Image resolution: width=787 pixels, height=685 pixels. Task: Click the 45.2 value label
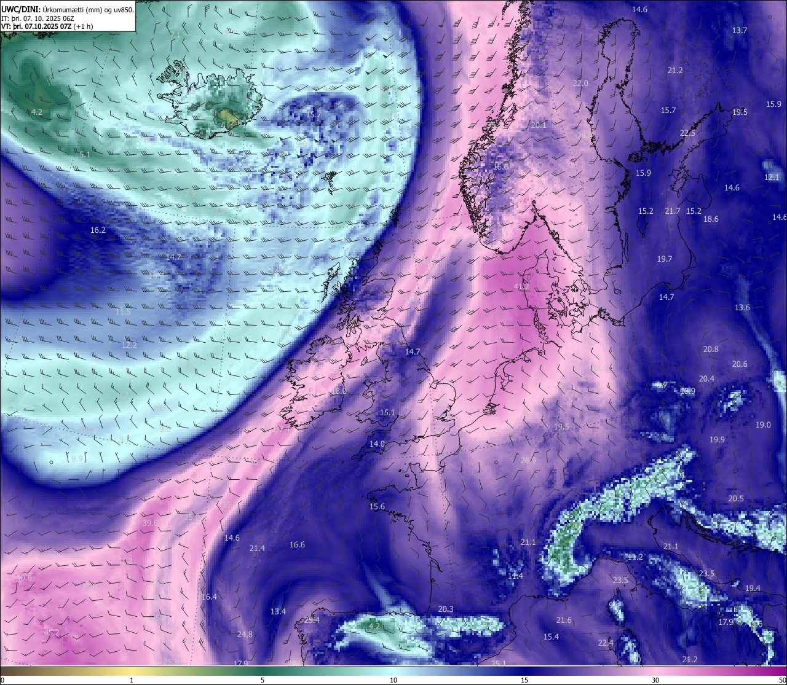click(52, 632)
